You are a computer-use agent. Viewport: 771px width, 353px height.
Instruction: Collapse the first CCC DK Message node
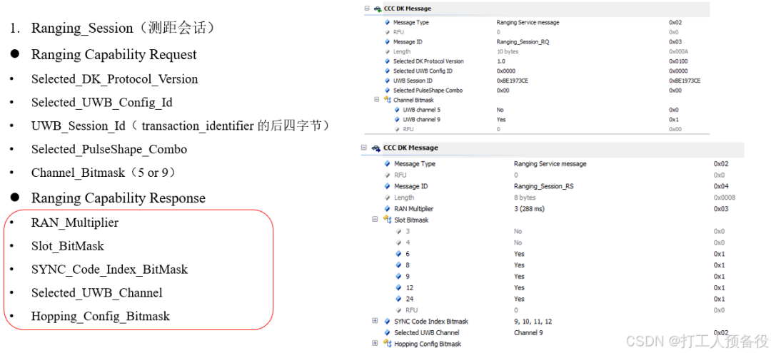click(x=367, y=9)
